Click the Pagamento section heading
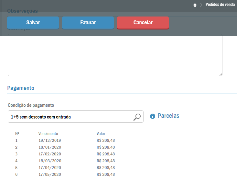The height and width of the screenshot is (180, 237). click(21, 88)
